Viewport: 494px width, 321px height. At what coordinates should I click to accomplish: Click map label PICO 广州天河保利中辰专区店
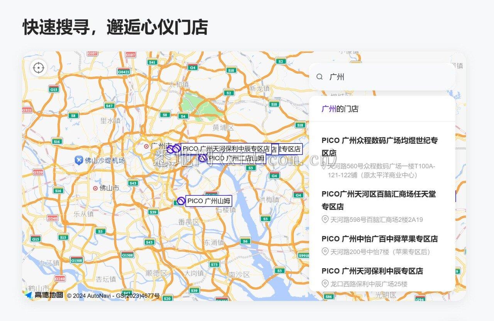pyautogui.click(x=226, y=149)
